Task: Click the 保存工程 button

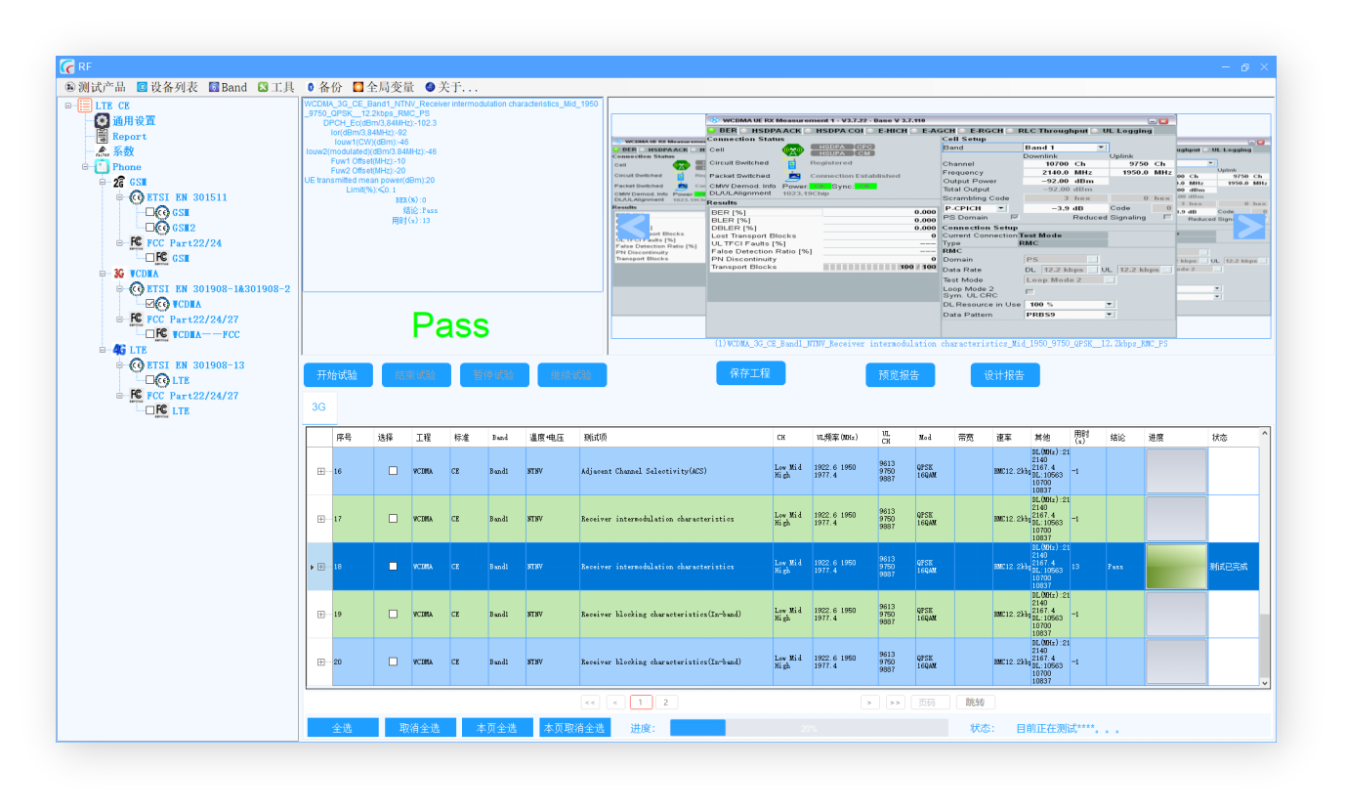Action: pyautogui.click(x=750, y=372)
